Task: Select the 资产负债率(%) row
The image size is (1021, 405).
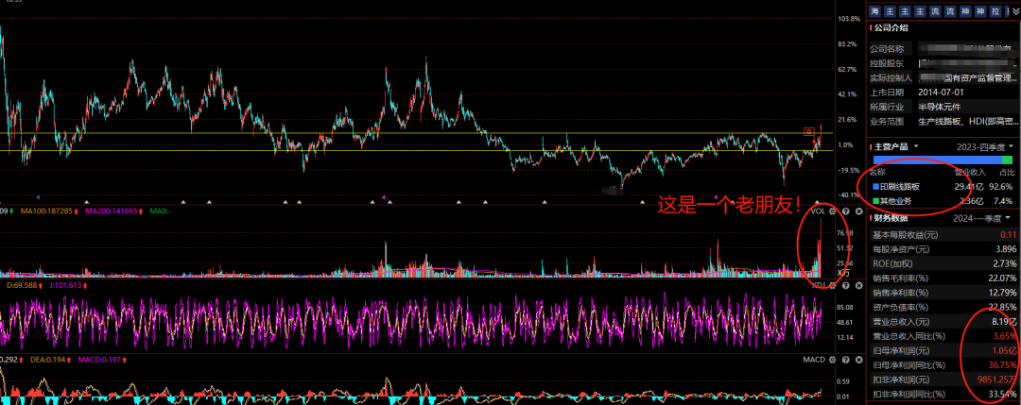Action: (x=943, y=307)
